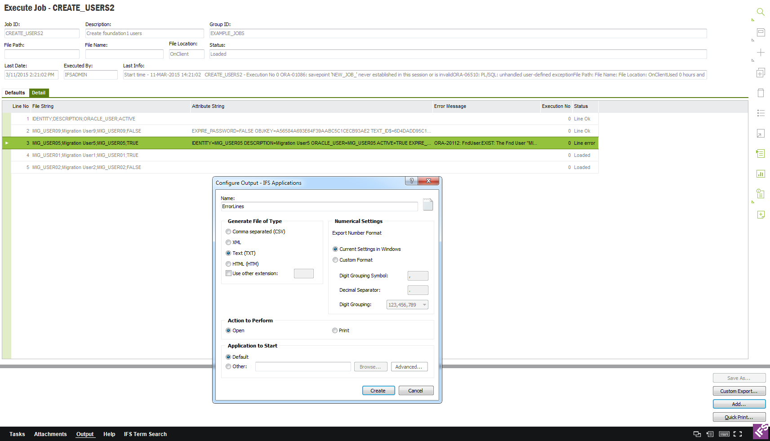Click the document template icon next to Name
770x441 pixels.
click(x=428, y=205)
